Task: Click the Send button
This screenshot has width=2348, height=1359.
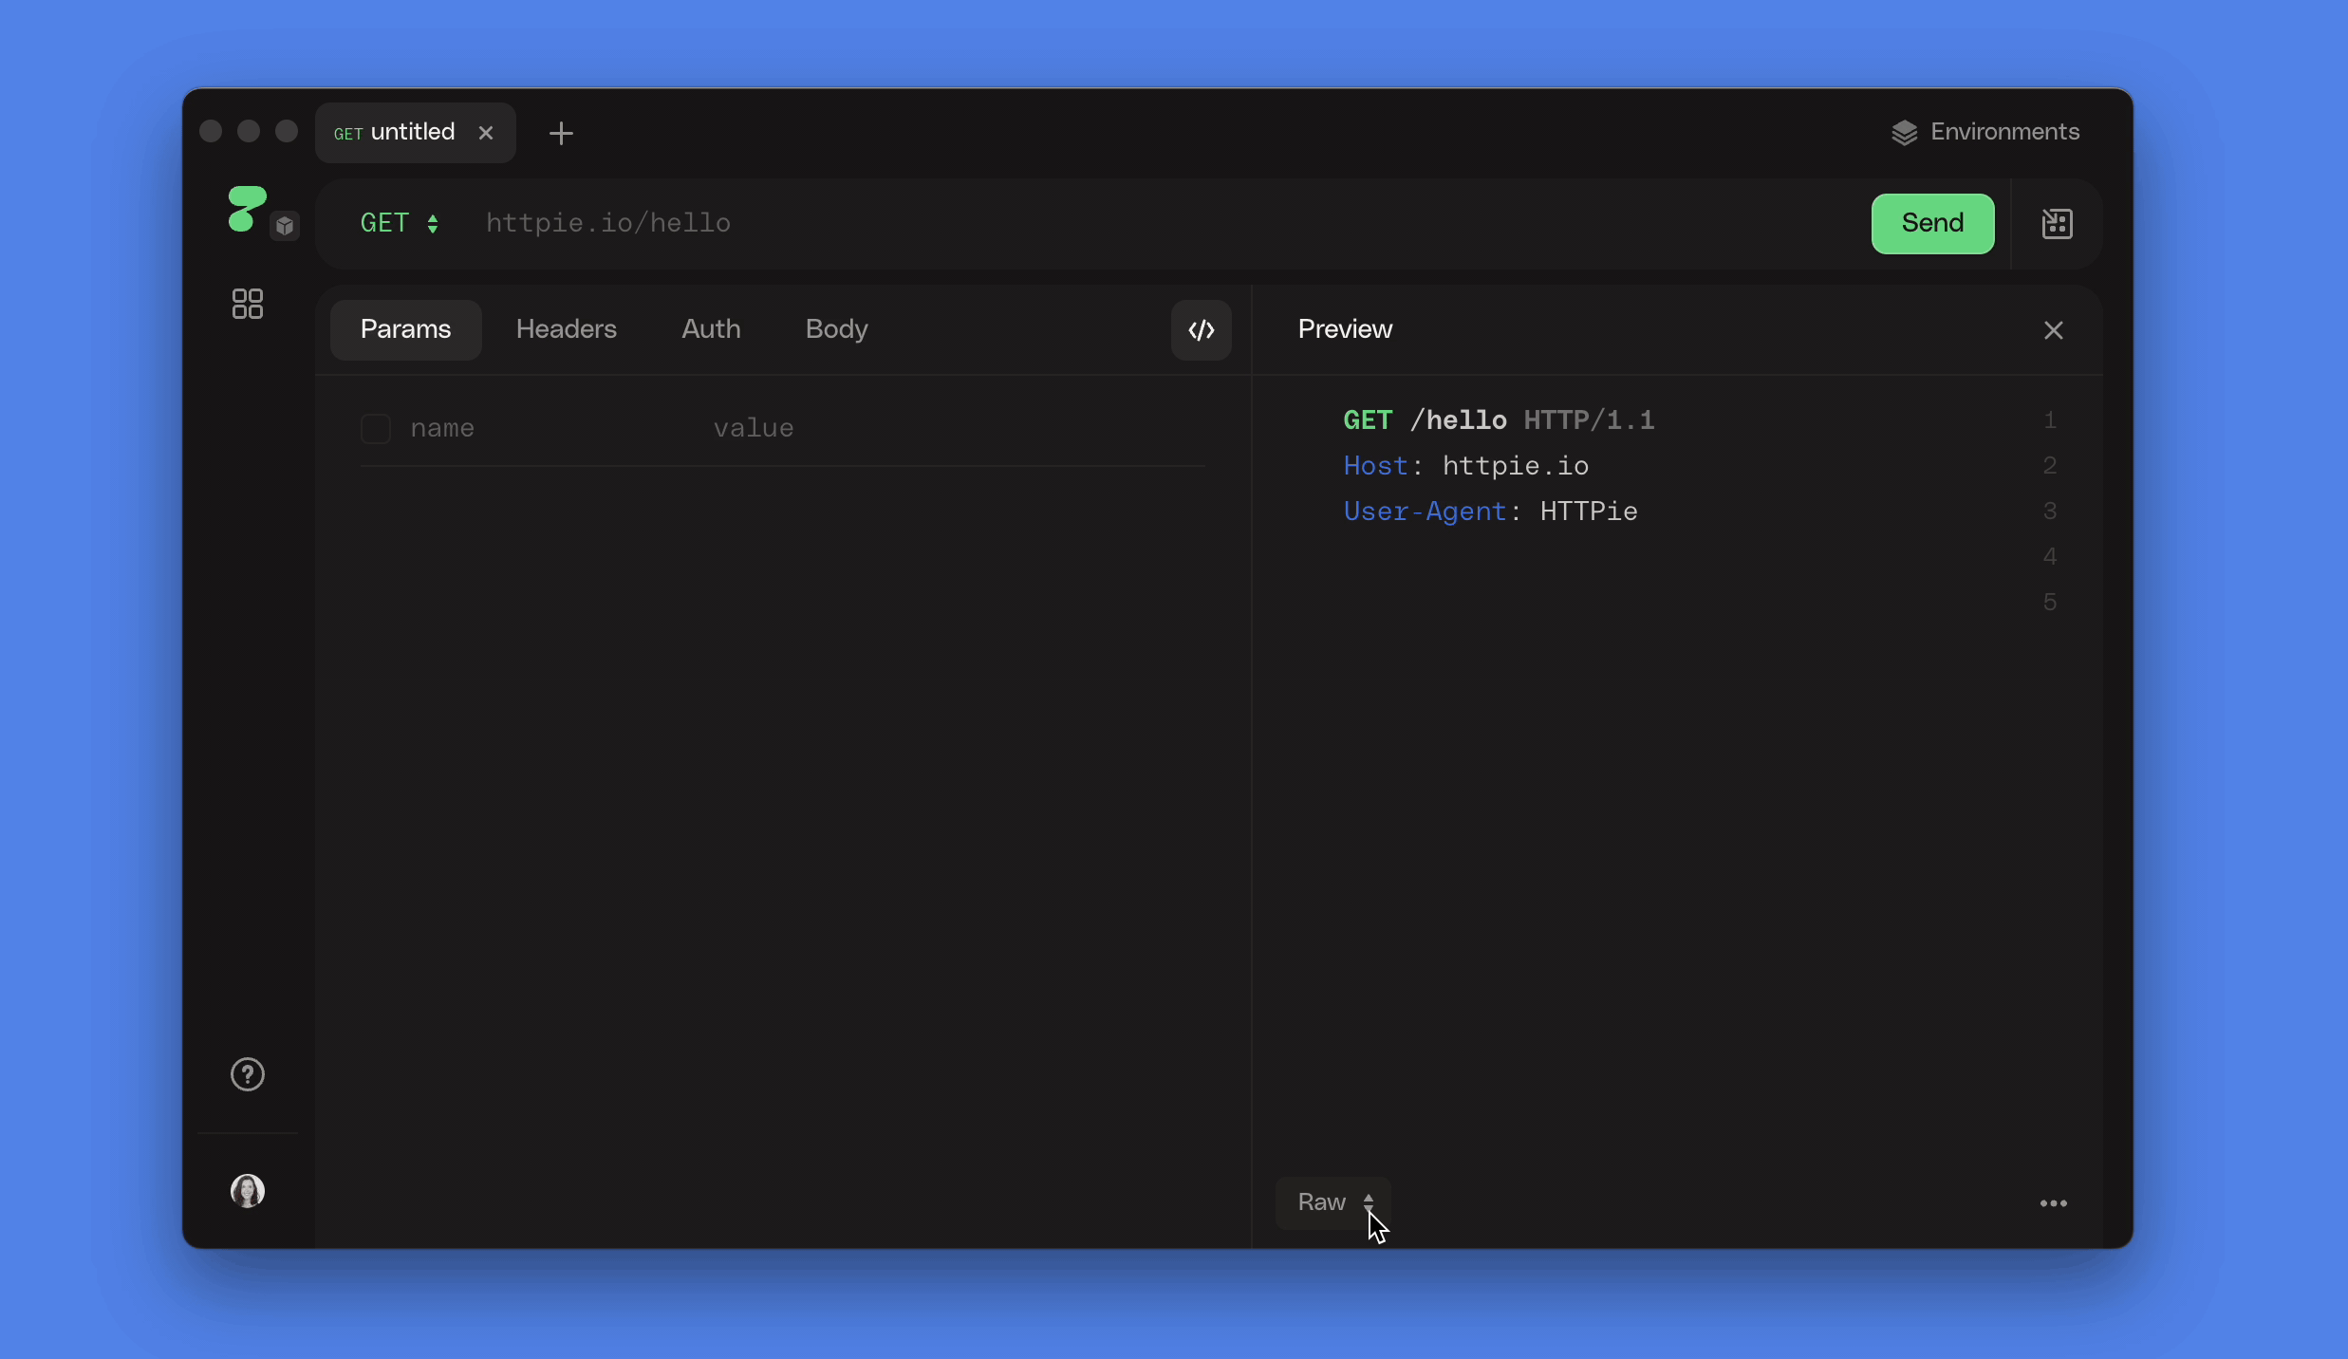Action: [1932, 223]
